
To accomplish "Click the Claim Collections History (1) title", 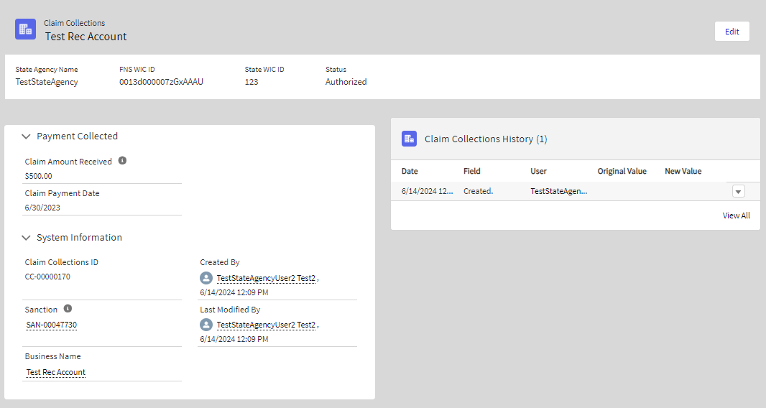I will pyautogui.click(x=486, y=139).
